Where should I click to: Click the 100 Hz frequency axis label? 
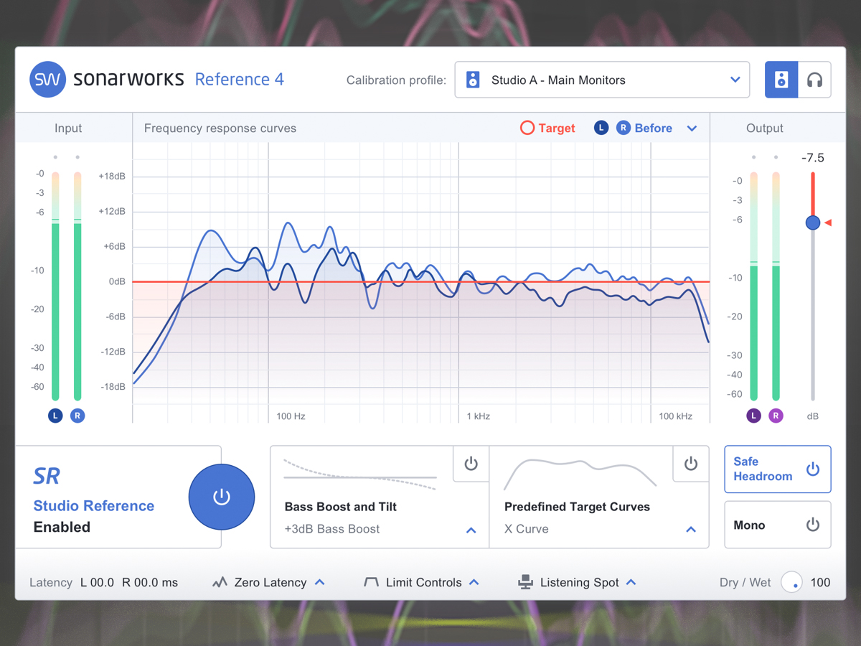click(x=291, y=416)
